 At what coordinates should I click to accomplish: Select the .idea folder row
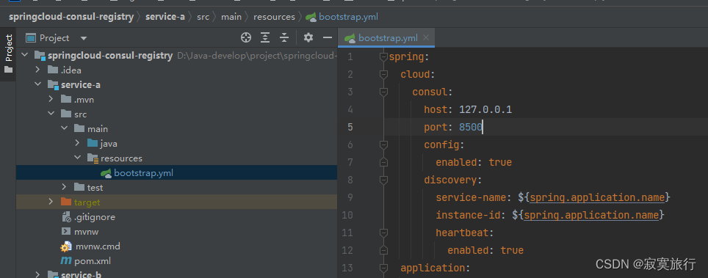tap(176, 70)
